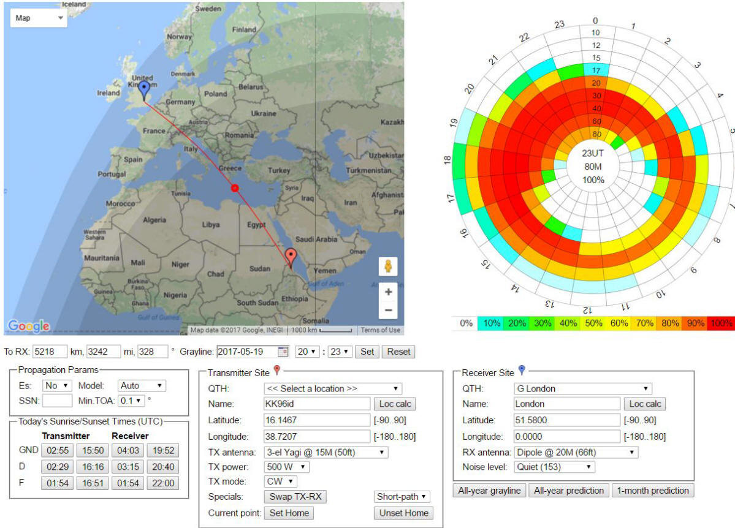
Task: Click the red midpoint dot on path
Action: (234, 188)
